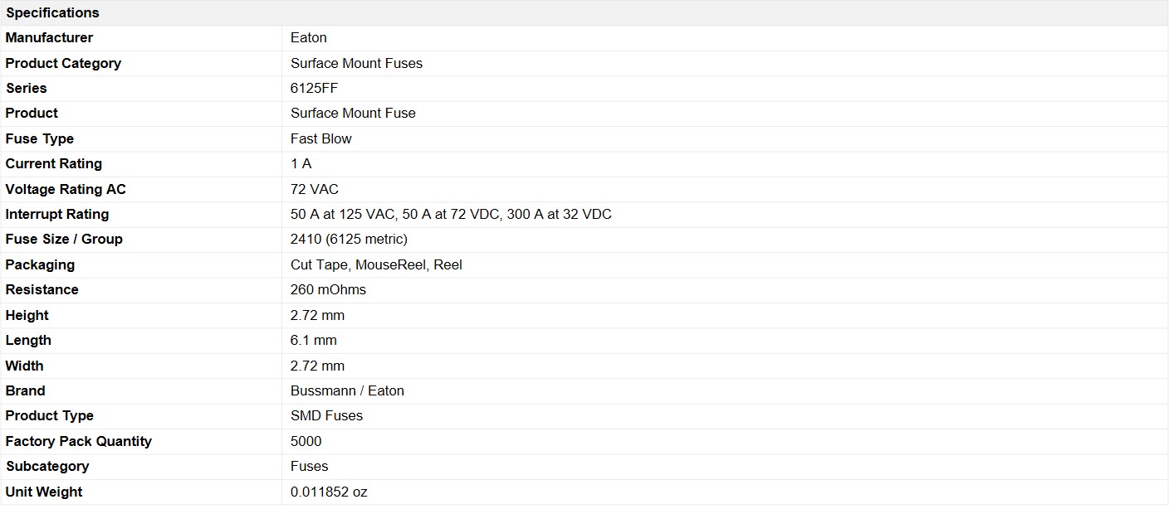Click the Height row label
The height and width of the screenshot is (509, 1169).
click(27, 315)
